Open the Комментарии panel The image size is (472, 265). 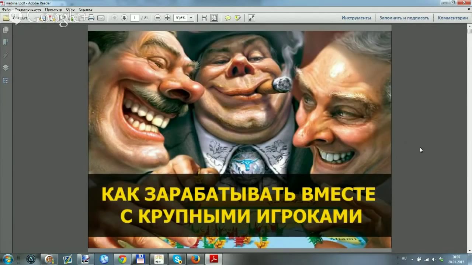[x=453, y=18]
